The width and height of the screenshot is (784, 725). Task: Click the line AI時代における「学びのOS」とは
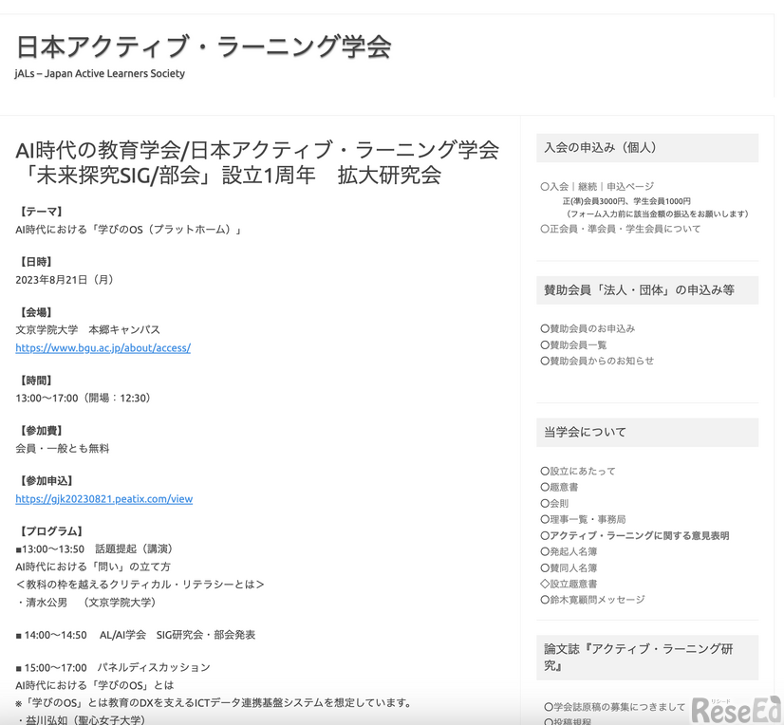pos(95,685)
